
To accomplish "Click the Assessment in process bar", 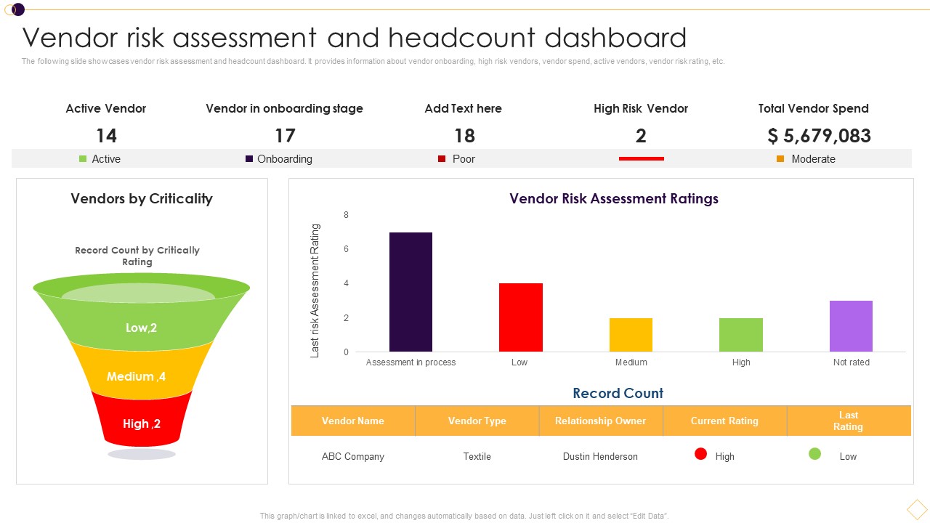I will point(411,292).
